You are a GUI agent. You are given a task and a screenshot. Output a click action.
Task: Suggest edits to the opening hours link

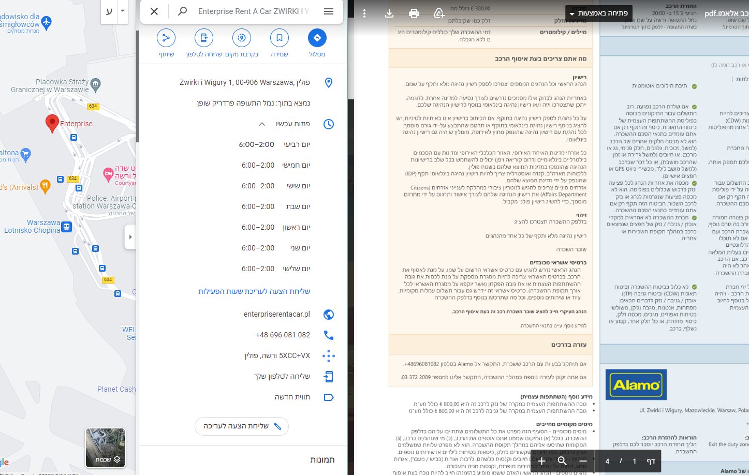tap(254, 291)
